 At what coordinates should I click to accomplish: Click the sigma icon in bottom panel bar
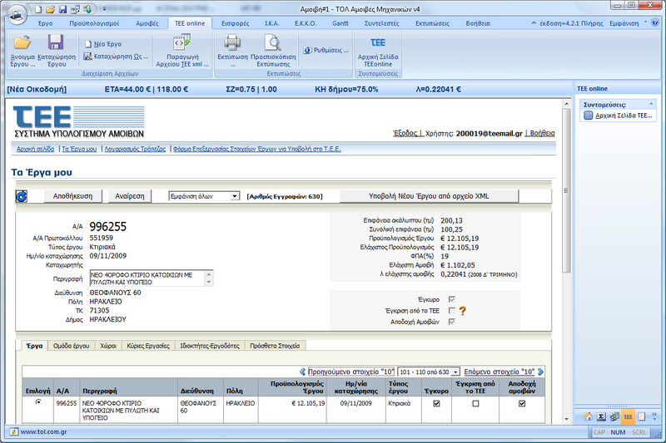click(602, 416)
